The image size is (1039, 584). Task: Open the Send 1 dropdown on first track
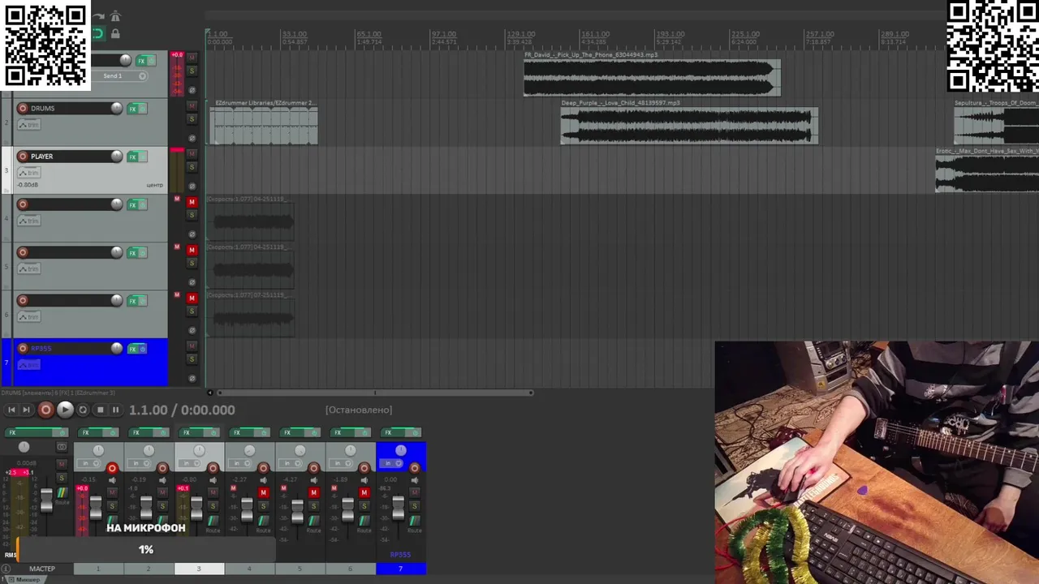pyautogui.click(x=119, y=76)
